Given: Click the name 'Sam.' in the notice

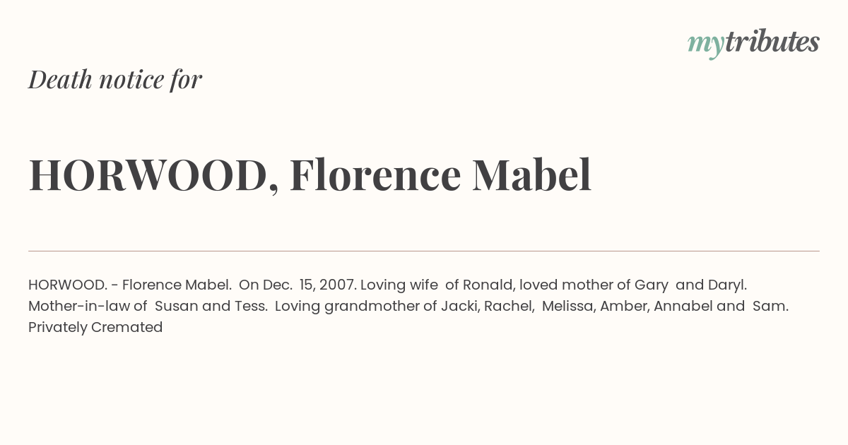Looking at the screenshot, I should [x=770, y=307].
